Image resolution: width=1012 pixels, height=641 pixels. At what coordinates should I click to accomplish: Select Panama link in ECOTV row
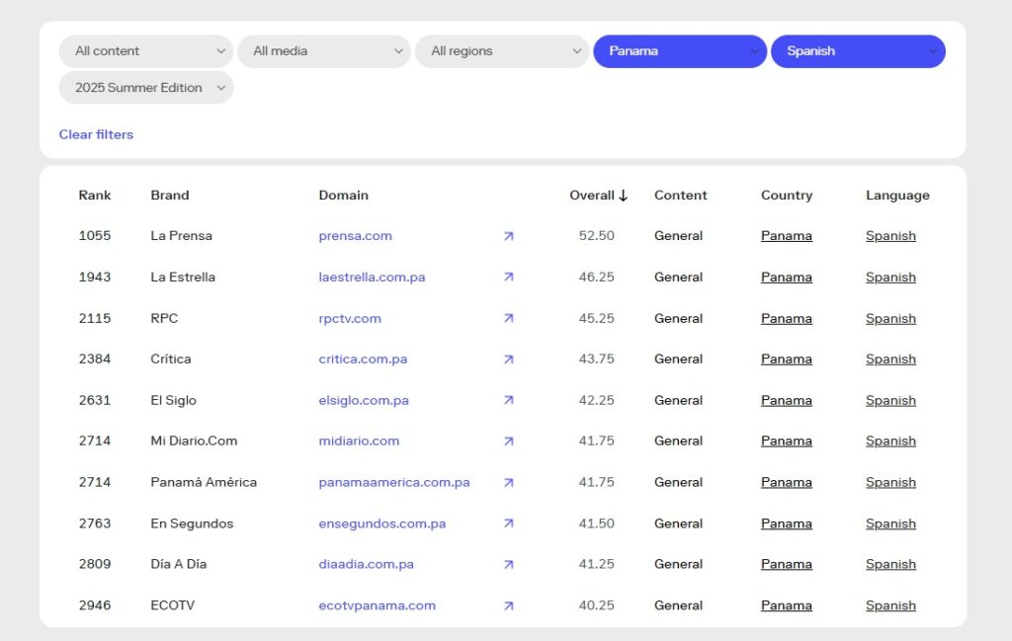point(786,605)
